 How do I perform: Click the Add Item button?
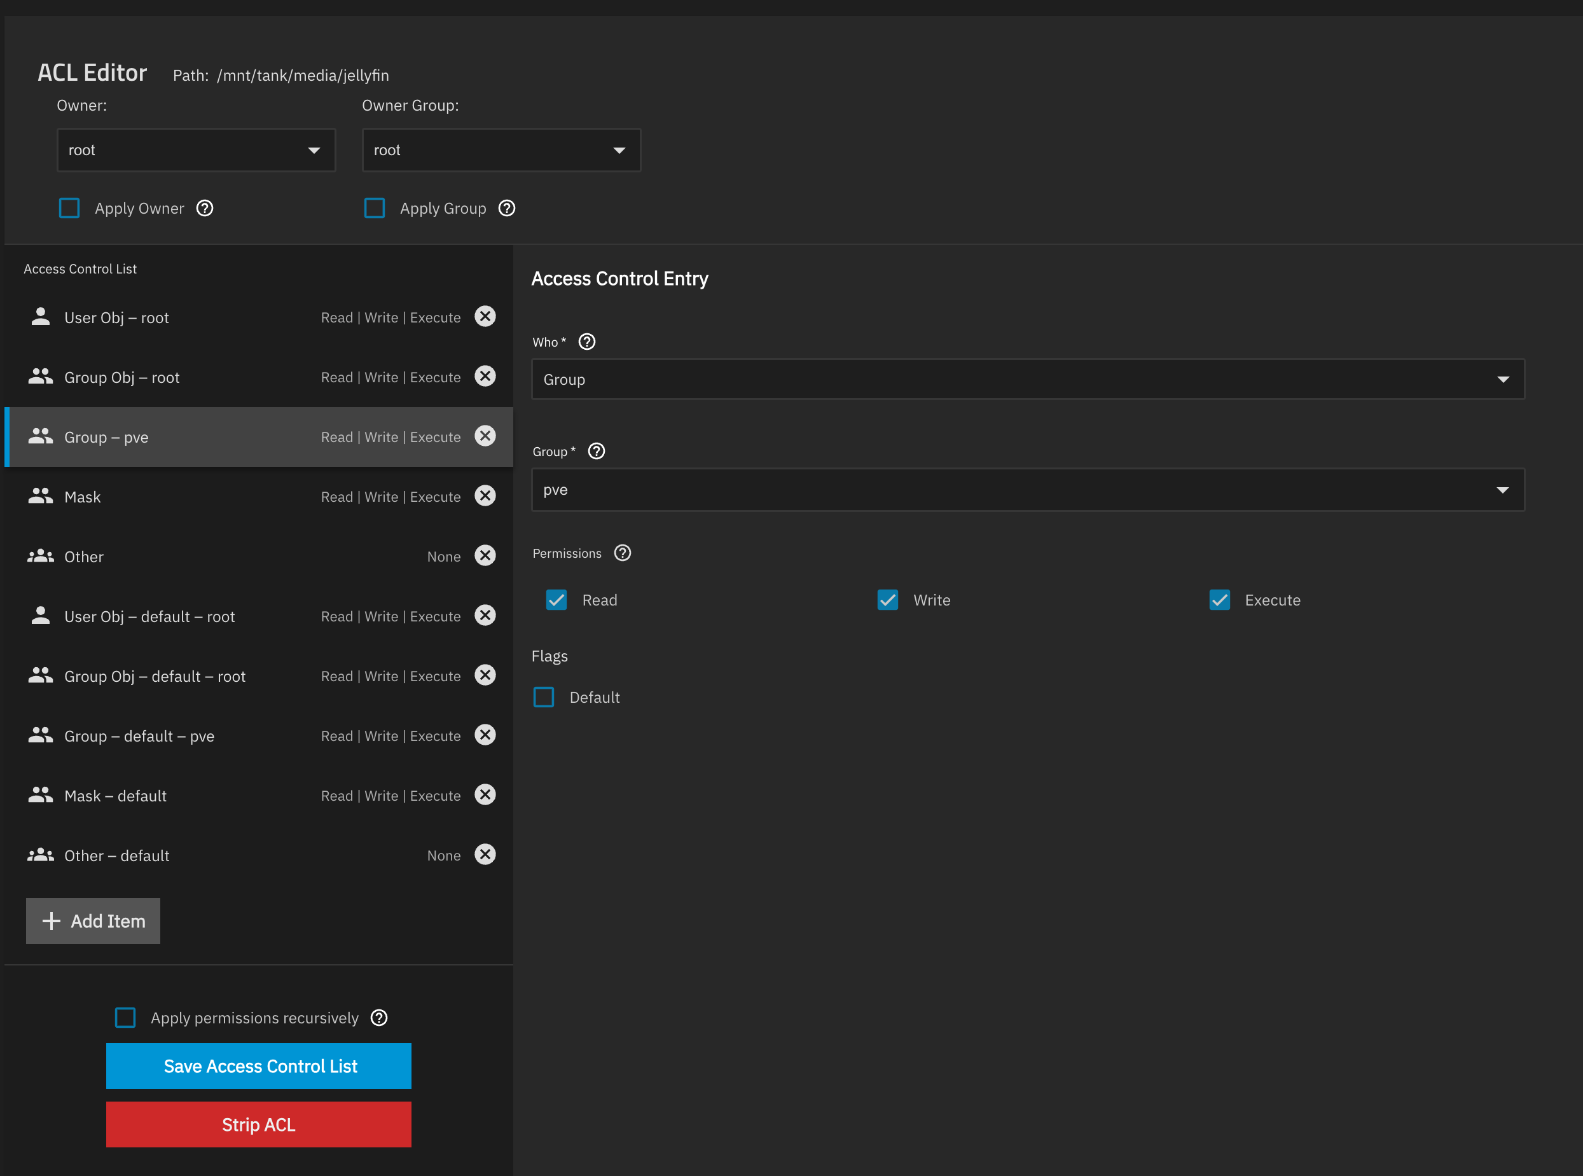[93, 921]
